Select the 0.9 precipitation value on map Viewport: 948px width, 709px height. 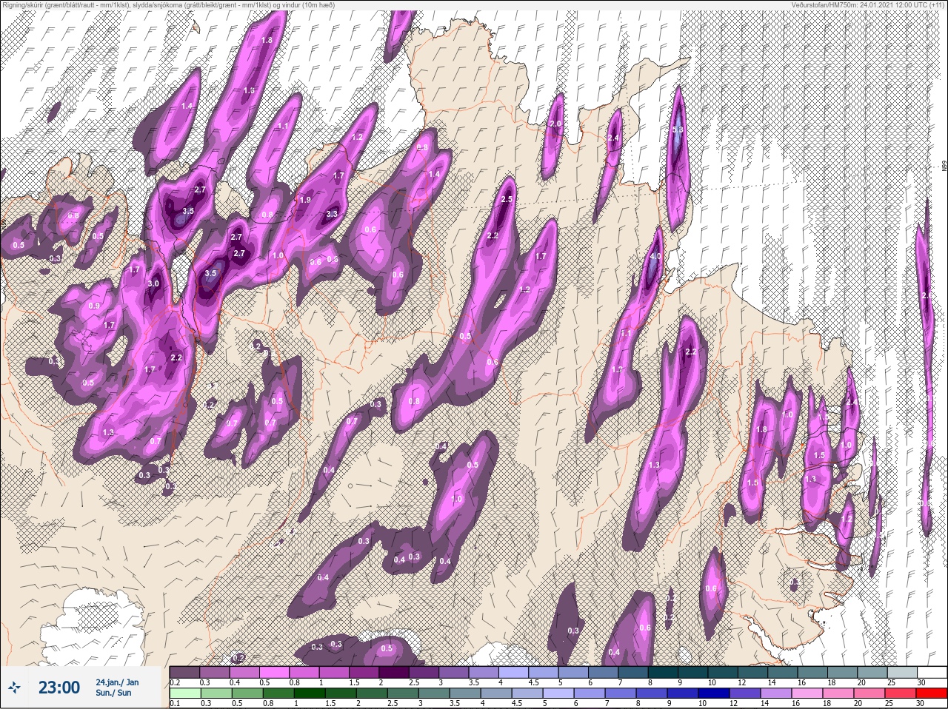pyautogui.click(x=94, y=306)
